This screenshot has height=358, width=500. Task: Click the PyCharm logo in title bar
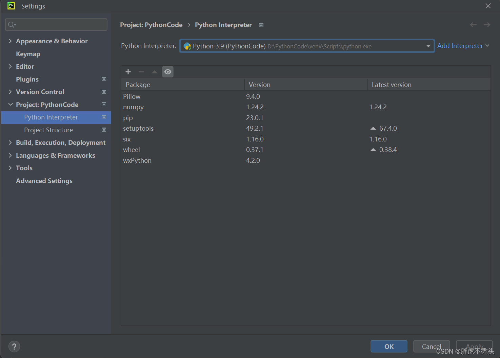click(11, 6)
